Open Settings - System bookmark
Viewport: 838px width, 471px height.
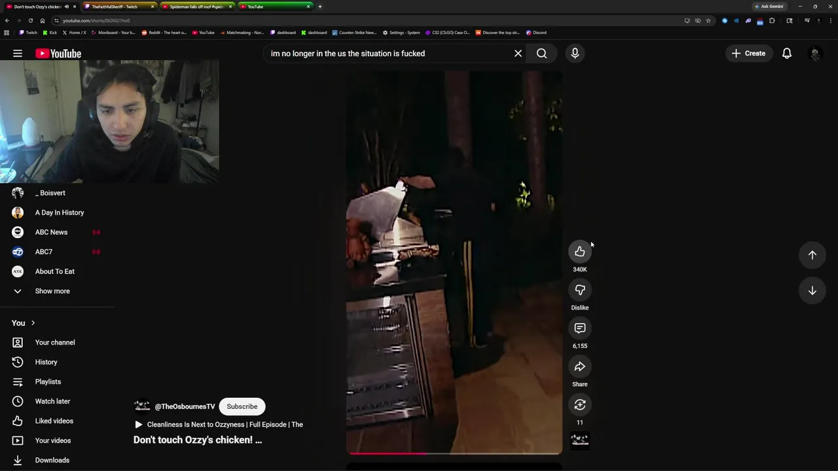(x=401, y=33)
